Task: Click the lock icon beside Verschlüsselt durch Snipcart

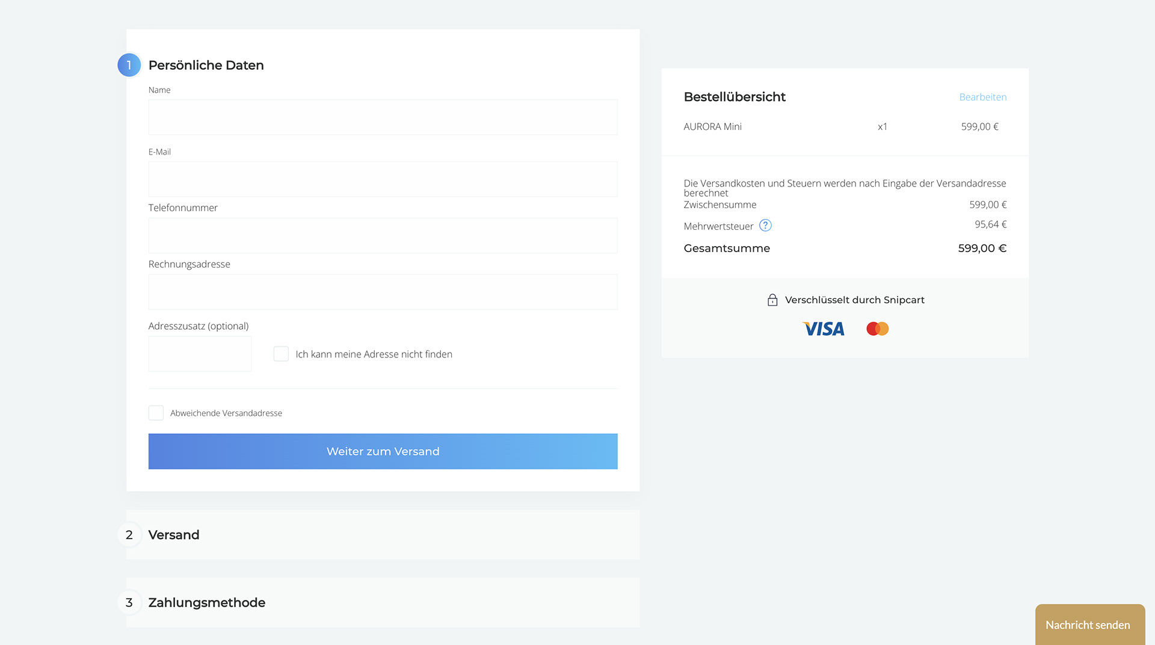Action: [x=772, y=300]
